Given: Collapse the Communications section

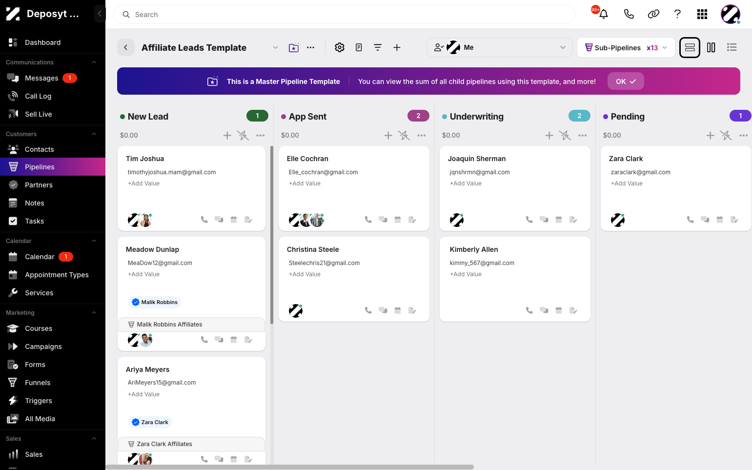Looking at the screenshot, I should point(94,62).
